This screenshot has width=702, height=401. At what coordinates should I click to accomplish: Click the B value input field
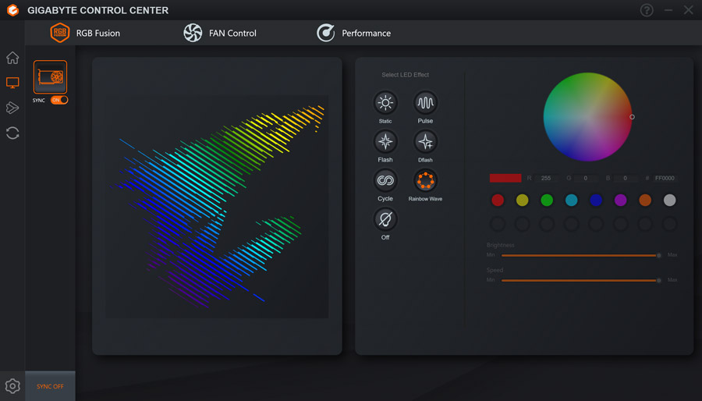click(x=625, y=178)
